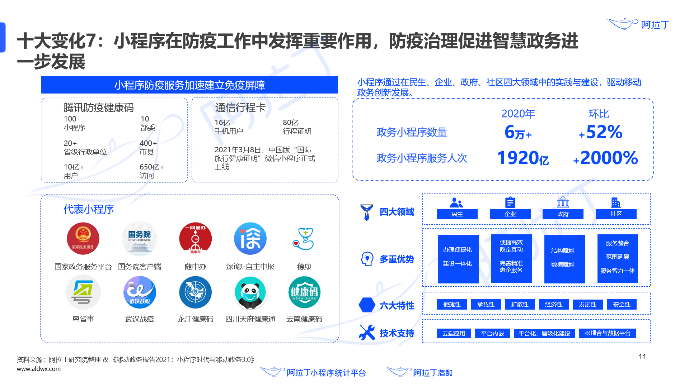Click the www.aldwx.com website link
The image size is (689, 387).
click(x=39, y=369)
